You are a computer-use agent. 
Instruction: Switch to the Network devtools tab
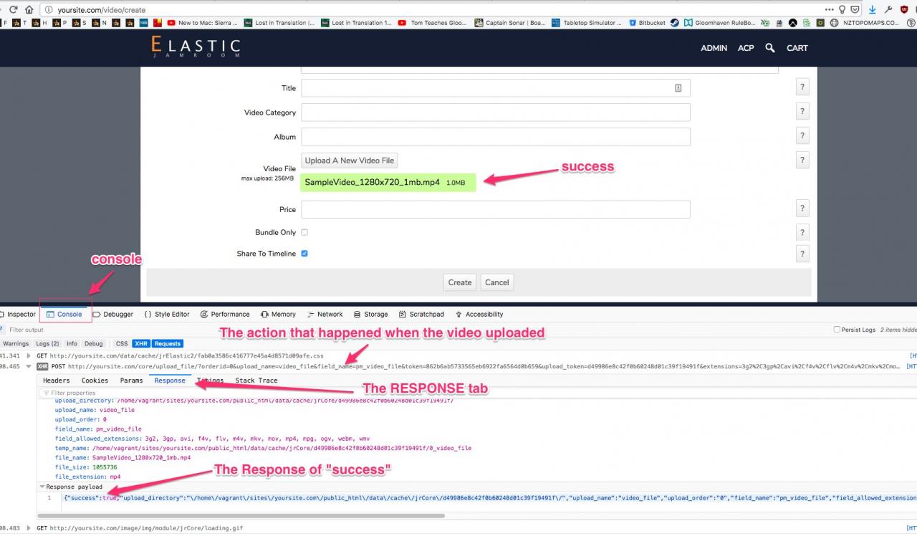point(325,314)
